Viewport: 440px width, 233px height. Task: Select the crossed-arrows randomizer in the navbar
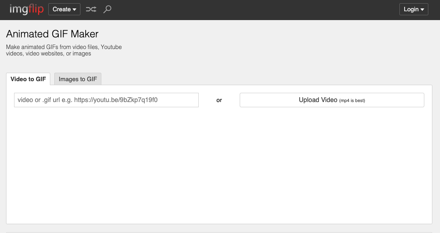pos(91,9)
